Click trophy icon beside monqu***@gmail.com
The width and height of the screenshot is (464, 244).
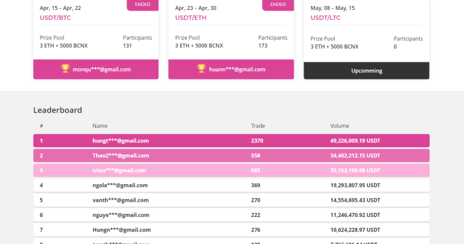[x=65, y=68]
